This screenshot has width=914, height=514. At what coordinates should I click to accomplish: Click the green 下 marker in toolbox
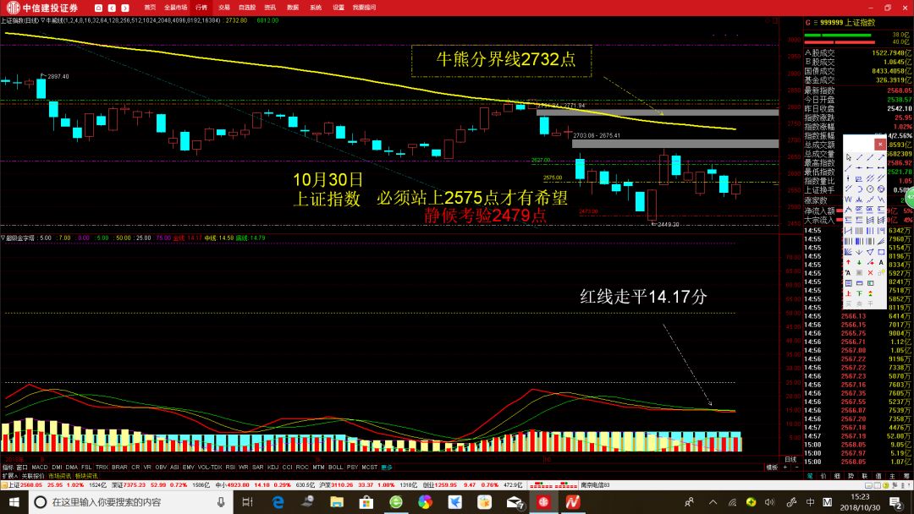click(x=859, y=293)
